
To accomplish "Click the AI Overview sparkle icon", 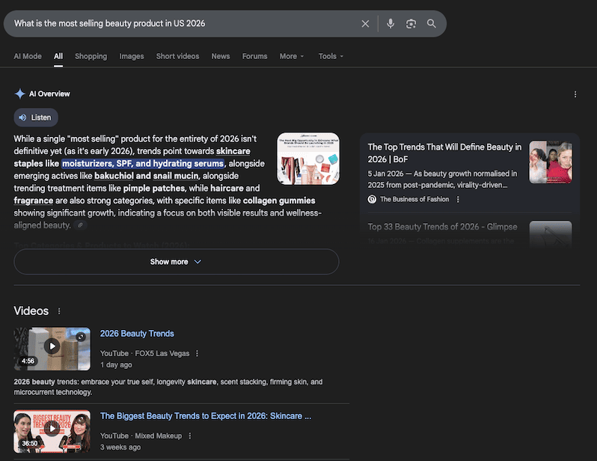I will click(x=19, y=94).
